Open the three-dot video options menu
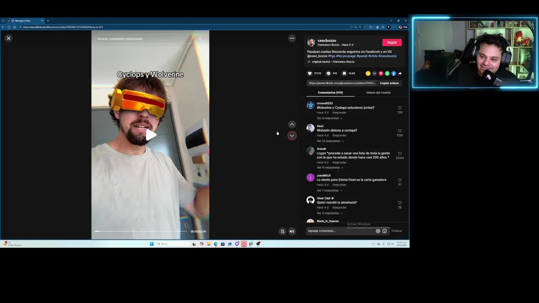The image size is (539, 303). click(x=292, y=38)
